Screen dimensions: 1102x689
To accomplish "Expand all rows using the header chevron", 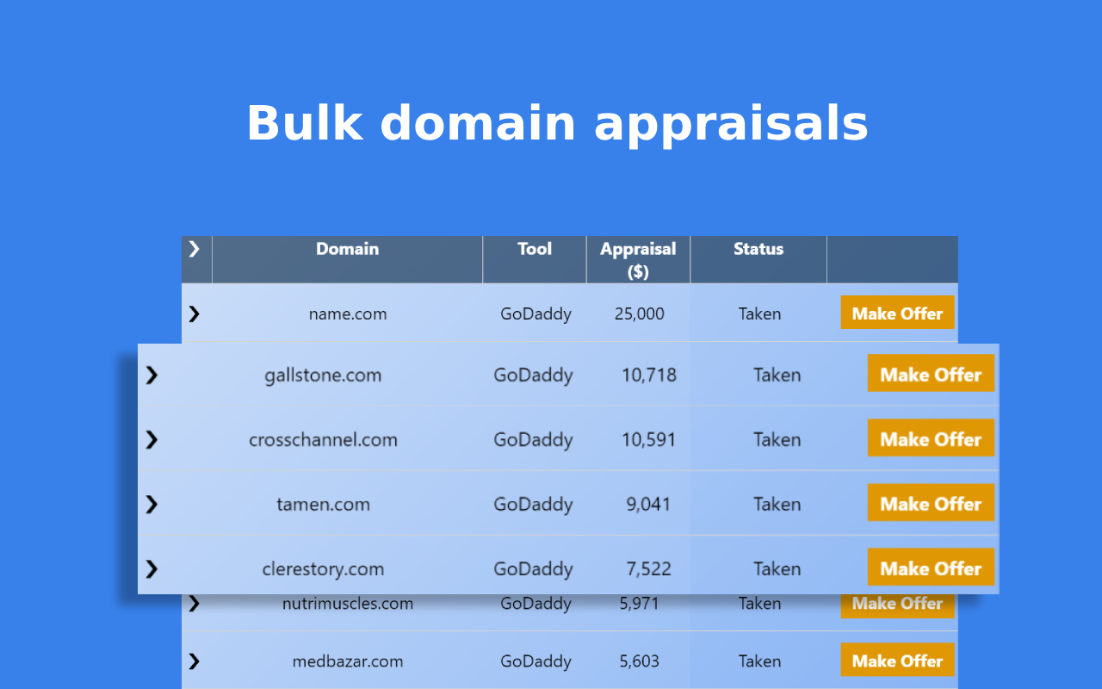I will pyautogui.click(x=194, y=249).
